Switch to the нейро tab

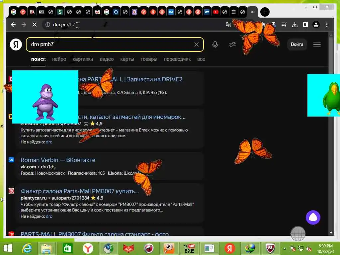[x=59, y=59]
